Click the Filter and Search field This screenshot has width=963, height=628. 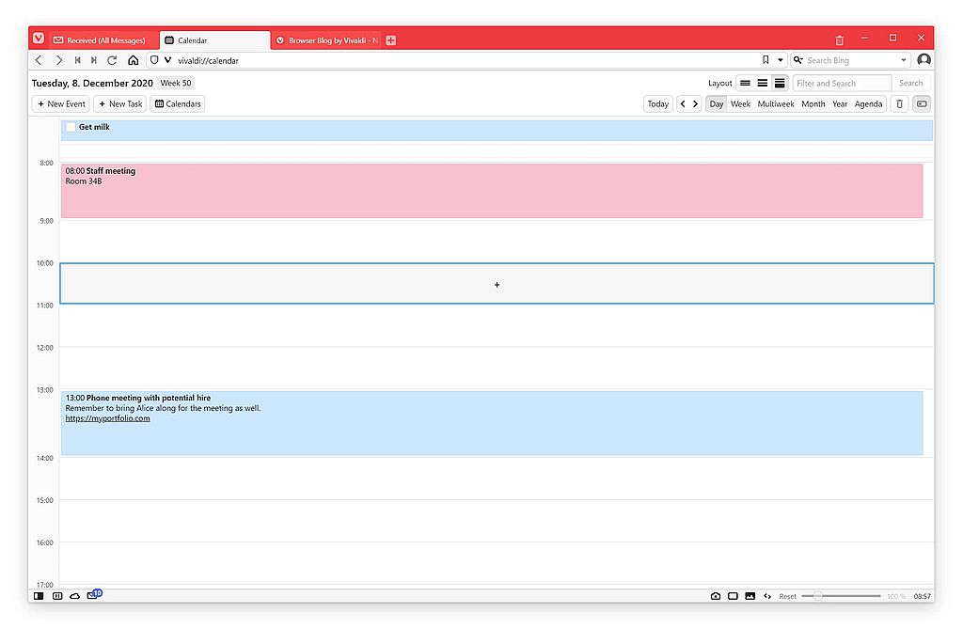click(x=842, y=83)
